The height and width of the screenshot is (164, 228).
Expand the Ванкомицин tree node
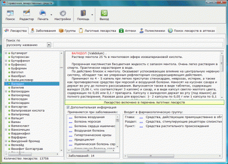(x=6, y=130)
